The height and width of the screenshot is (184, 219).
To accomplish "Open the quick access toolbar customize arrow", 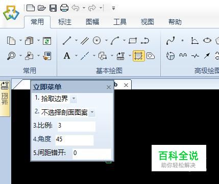I will tap(113, 8).
